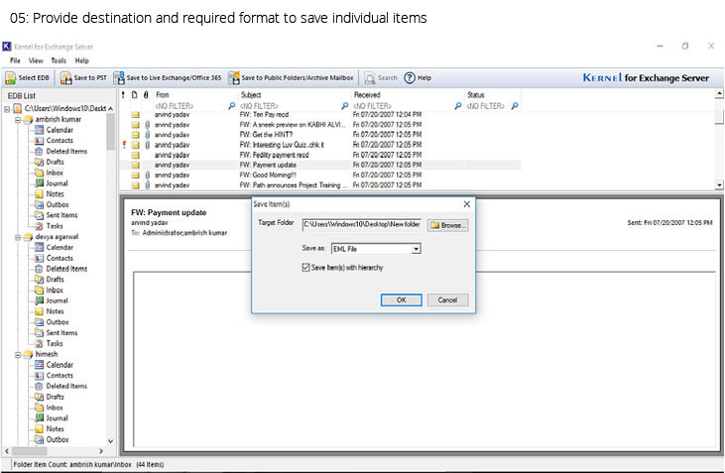The height and width of the screenshot is (473, 725).
Task: Click Save to Public Folders/Archive Mailbox icon
Action: tap(234, 78)
